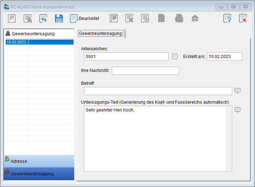Open help with the question mark icon
Screen dimensions: 255x187
click(x=227, y=19)
